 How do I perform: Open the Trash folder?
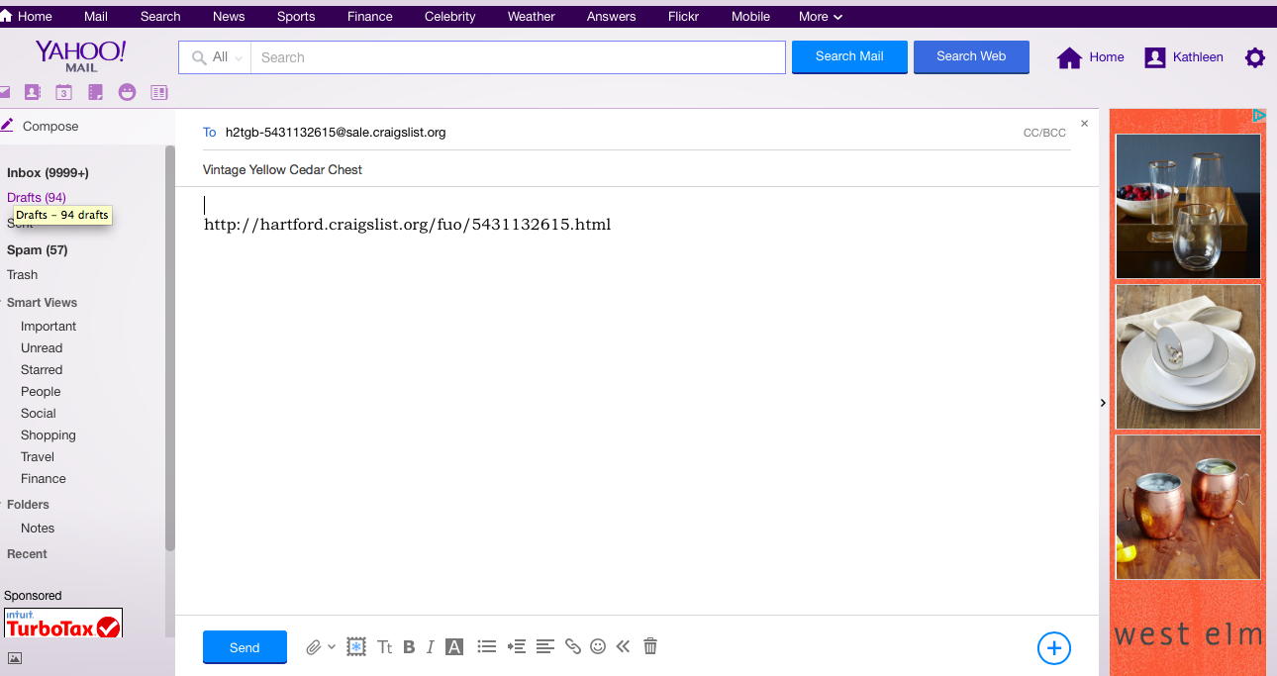[22, 274]
